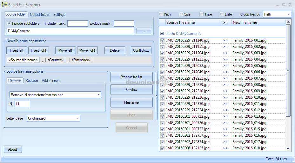Select row IMG_20160301_000733.jpg

point(222,129)
